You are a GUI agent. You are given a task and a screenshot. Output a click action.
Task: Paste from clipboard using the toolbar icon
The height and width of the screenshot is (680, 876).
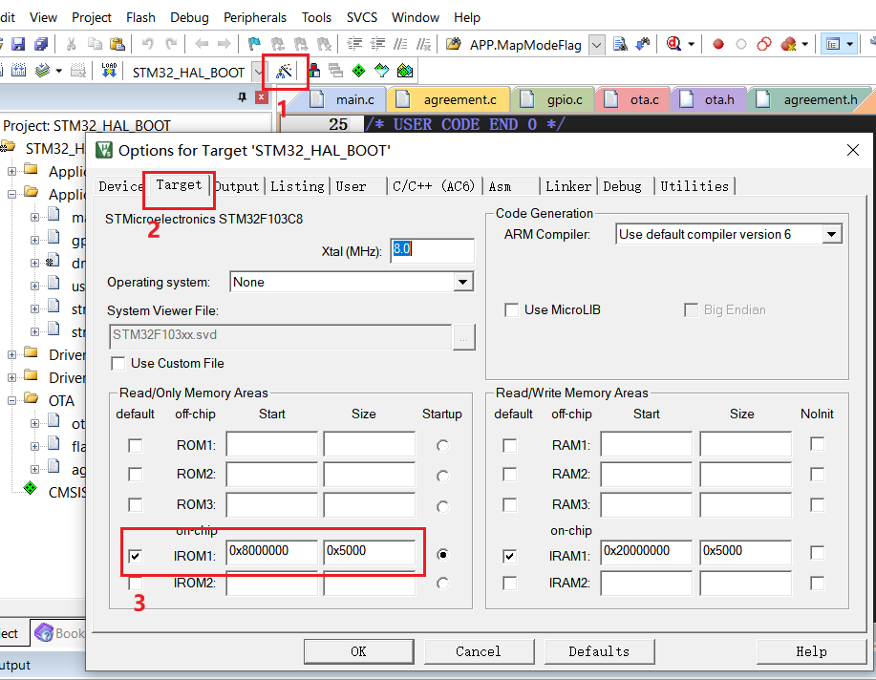pos(118,43)
